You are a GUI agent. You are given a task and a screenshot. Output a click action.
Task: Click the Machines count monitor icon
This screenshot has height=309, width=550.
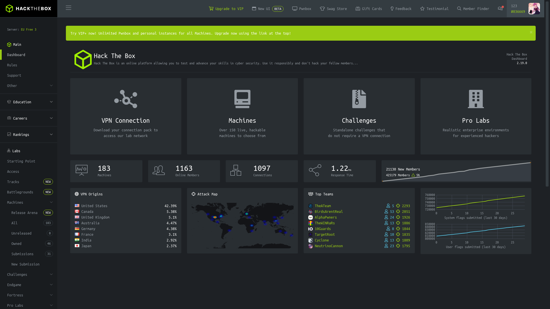tap(82, 170)
